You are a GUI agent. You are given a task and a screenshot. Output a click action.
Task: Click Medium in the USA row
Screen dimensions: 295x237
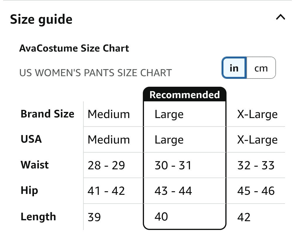pyautogui.click(x=109, y=140)
